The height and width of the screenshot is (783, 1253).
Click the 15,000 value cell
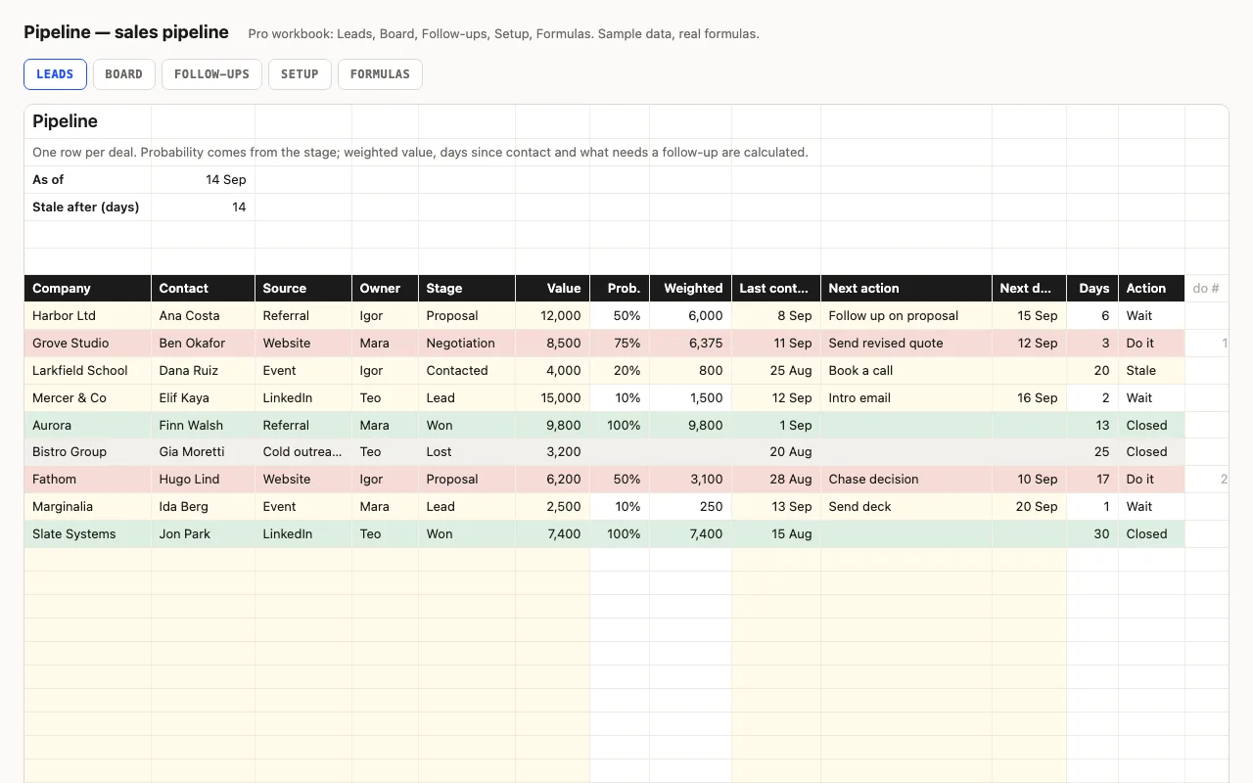click(553, 398)
